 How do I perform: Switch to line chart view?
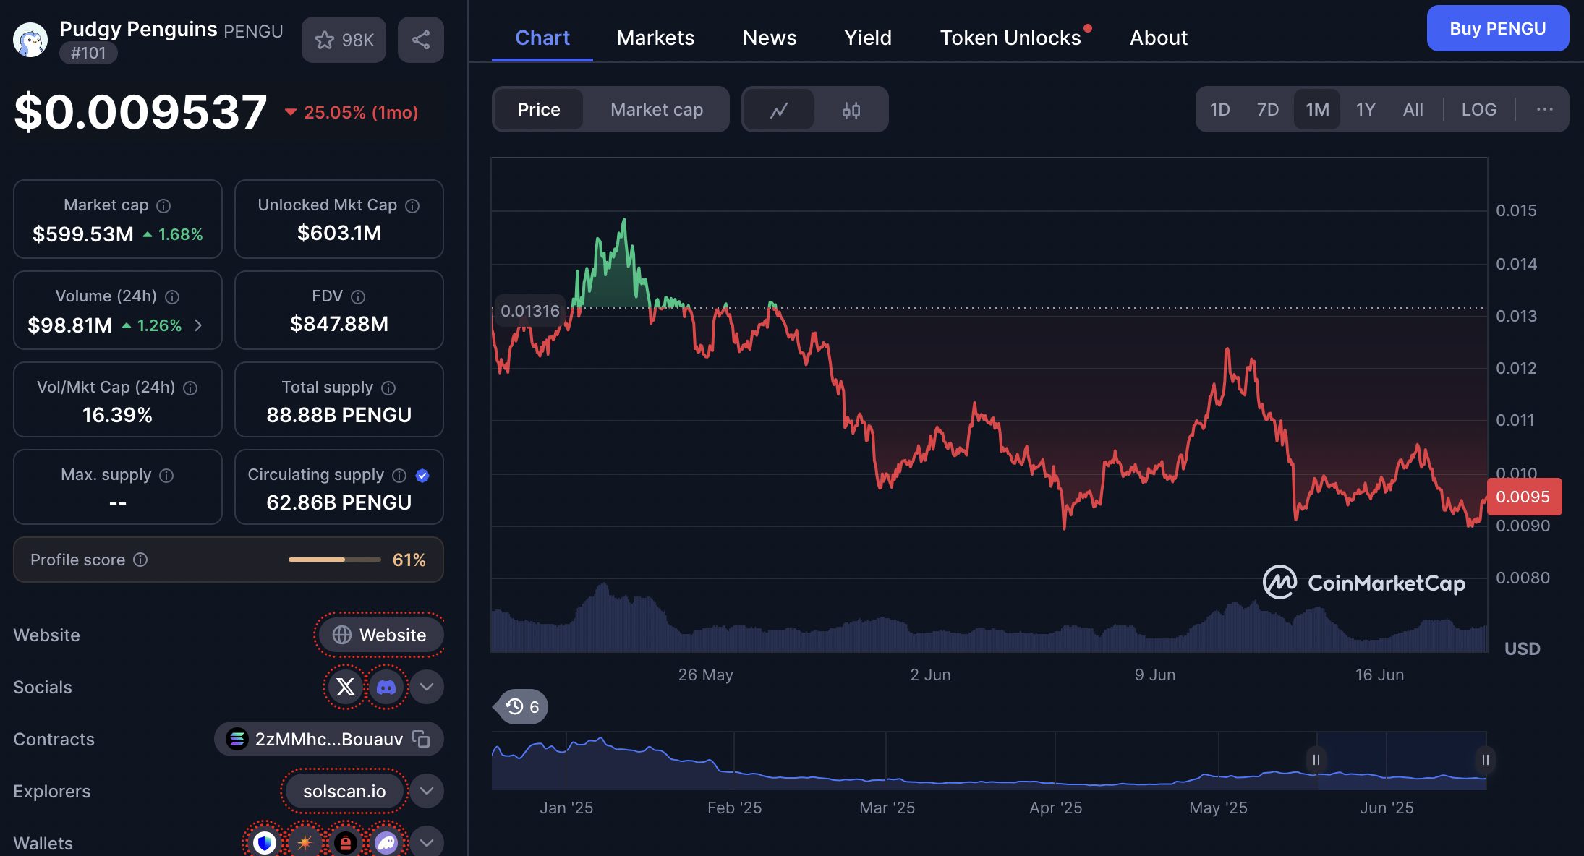779,110
